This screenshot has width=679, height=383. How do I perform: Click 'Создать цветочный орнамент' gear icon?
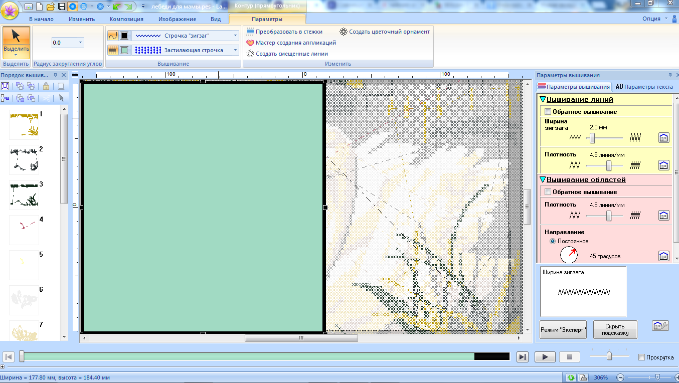(343, 31)
